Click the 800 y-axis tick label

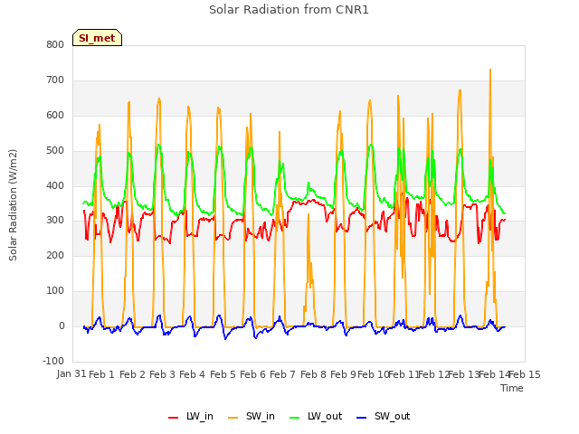point(55,45)
